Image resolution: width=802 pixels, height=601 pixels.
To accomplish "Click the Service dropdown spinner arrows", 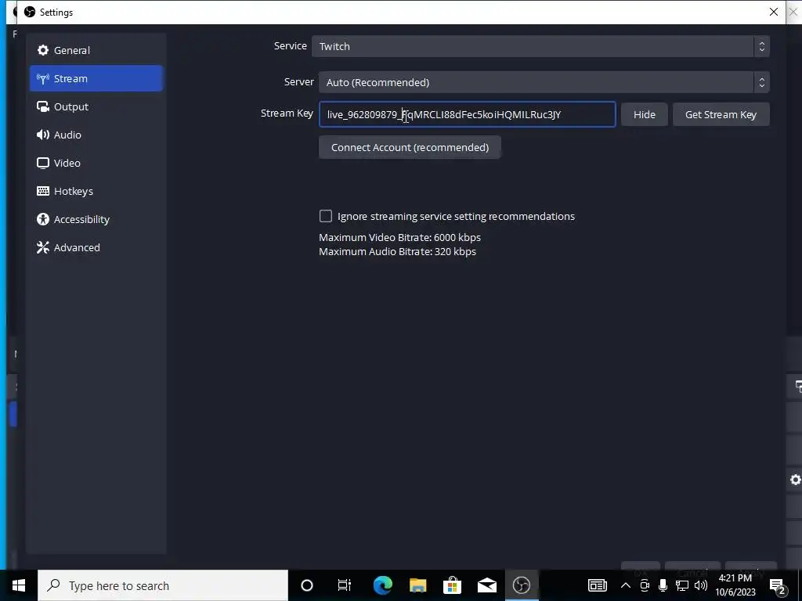I will pyautogui.click(x=761, y=46).
